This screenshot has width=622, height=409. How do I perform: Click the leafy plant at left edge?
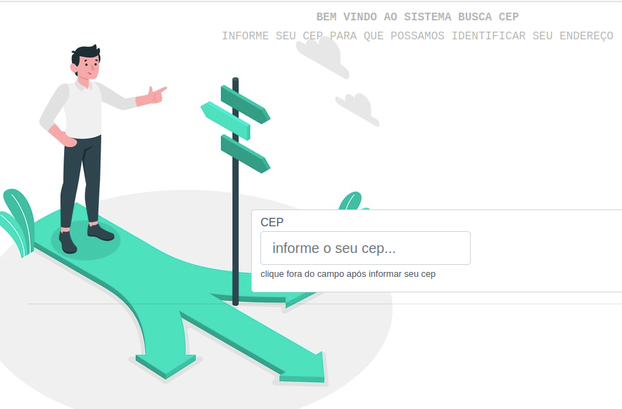[x=18, y=223]
